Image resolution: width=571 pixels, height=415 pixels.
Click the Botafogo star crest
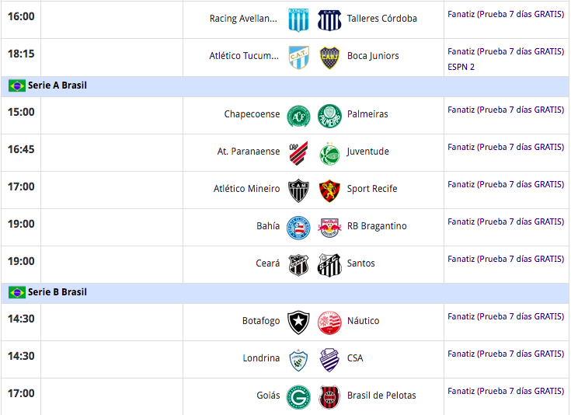coord(298,321)
